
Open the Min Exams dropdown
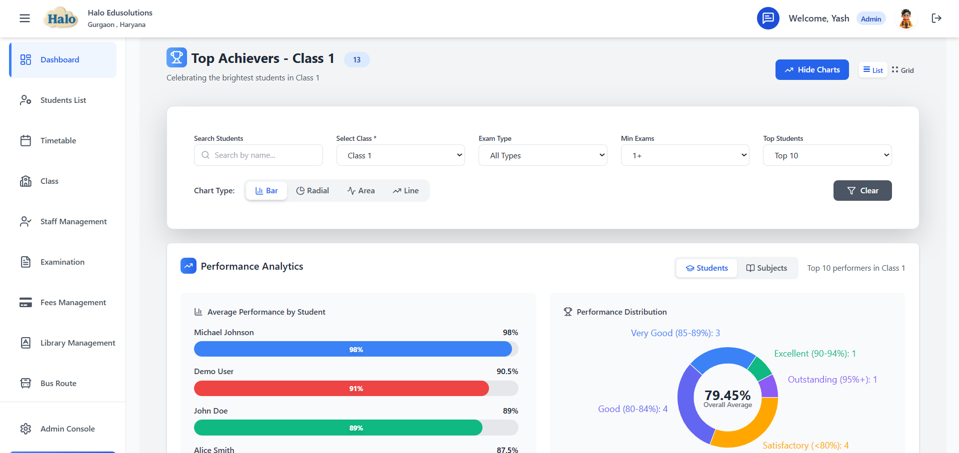coord(684,155)
